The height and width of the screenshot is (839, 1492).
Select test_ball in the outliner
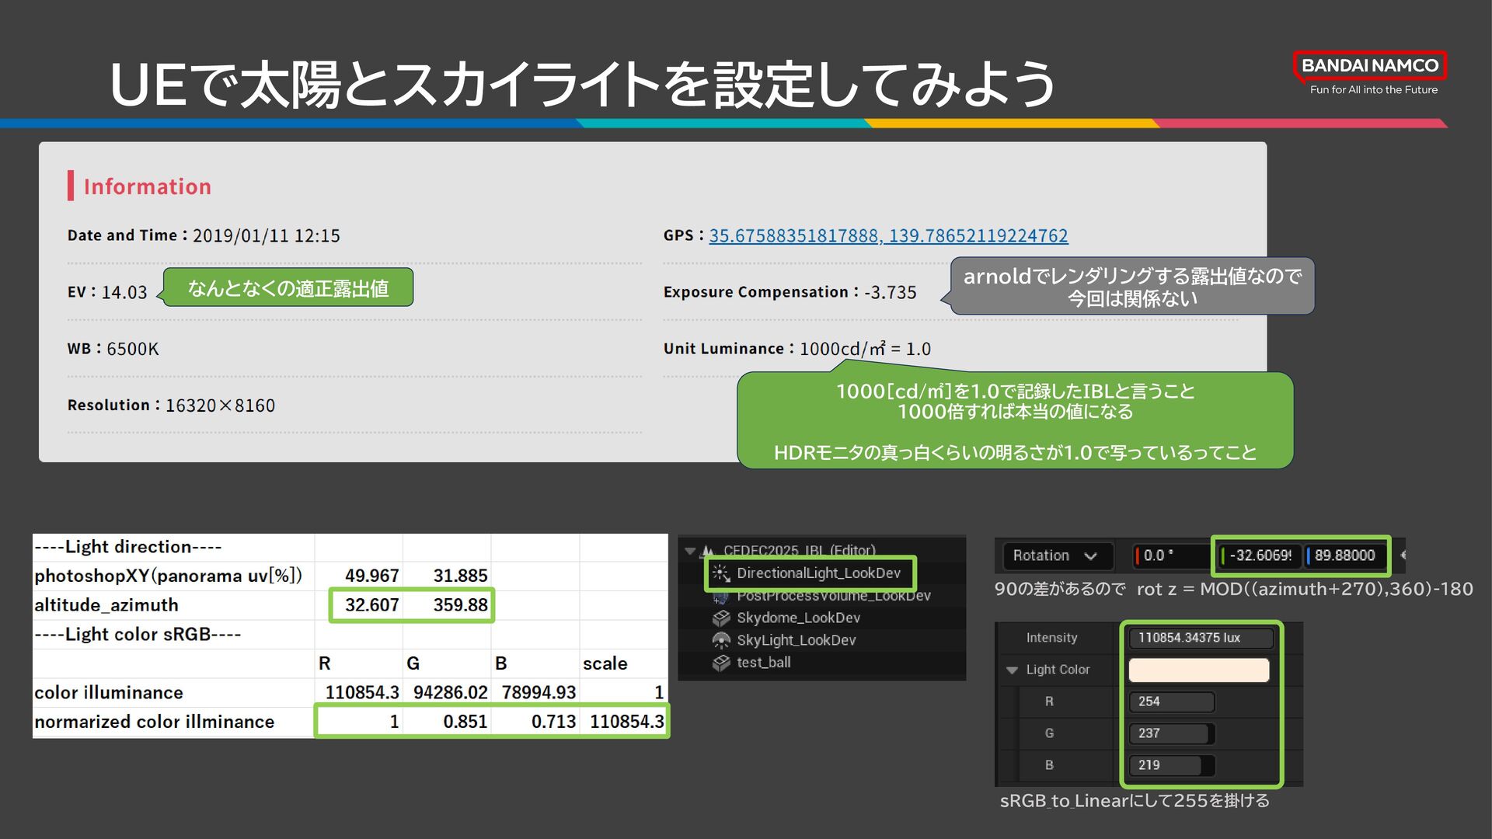[763, 663]
